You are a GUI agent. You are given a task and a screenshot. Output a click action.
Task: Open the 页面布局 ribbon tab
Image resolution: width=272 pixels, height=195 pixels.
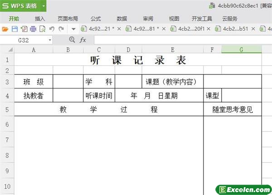[x=68, y=19]
